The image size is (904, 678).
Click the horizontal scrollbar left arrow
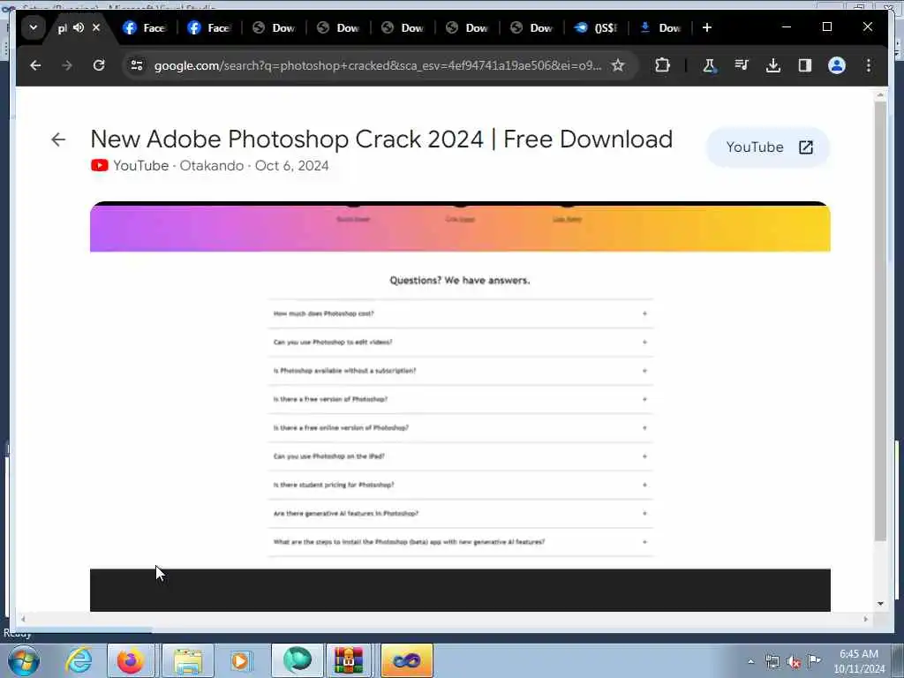[23, 619]
